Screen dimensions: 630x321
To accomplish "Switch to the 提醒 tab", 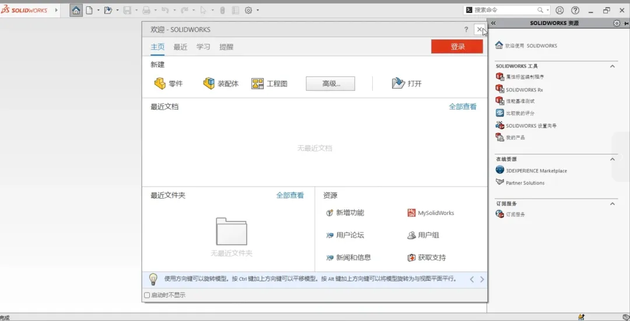I will [x=226, y=47].
